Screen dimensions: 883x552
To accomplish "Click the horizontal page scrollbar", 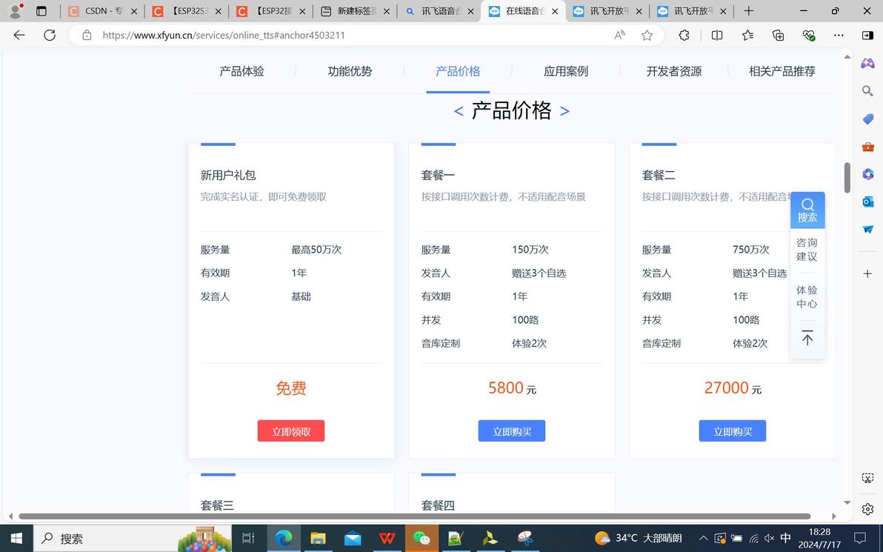I will pos(415,516).
